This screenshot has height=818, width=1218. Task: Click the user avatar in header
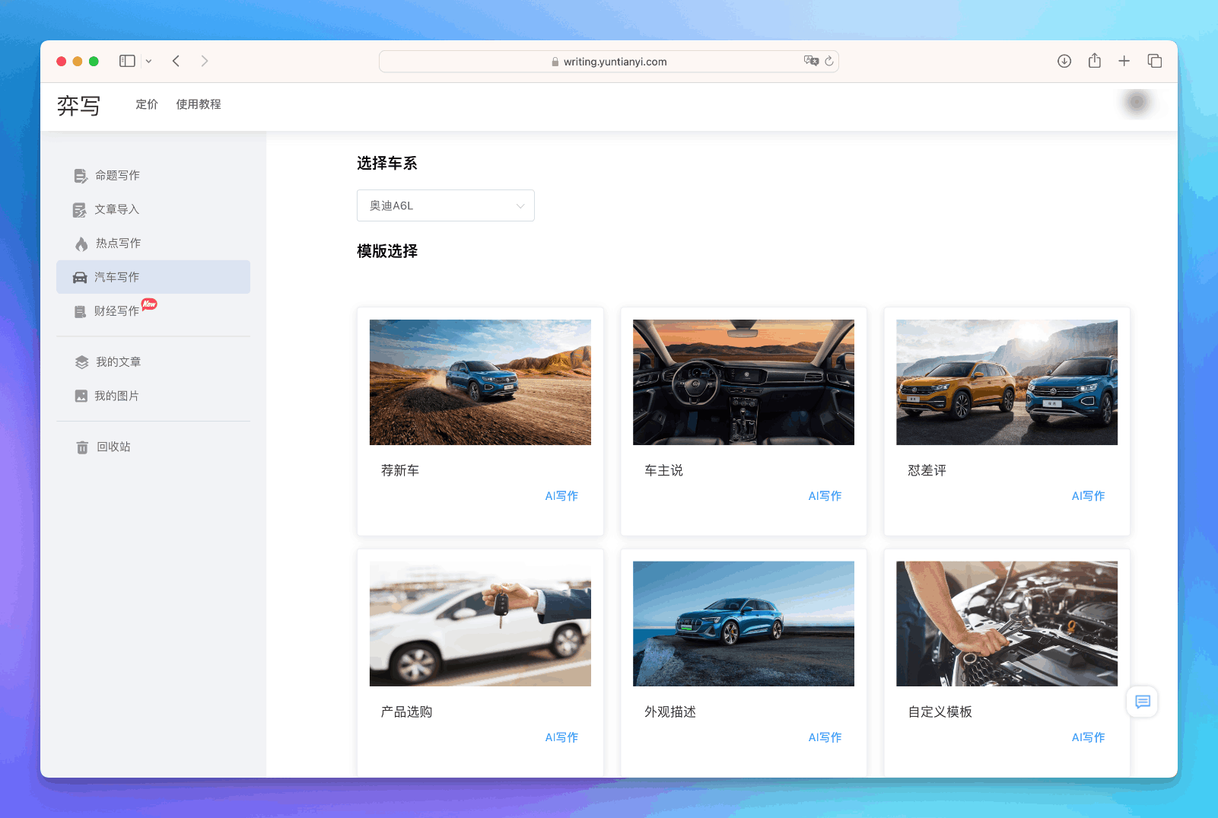point(1137,102)
